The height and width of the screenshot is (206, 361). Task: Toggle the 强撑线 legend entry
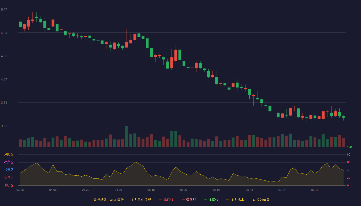click(211, 200)
